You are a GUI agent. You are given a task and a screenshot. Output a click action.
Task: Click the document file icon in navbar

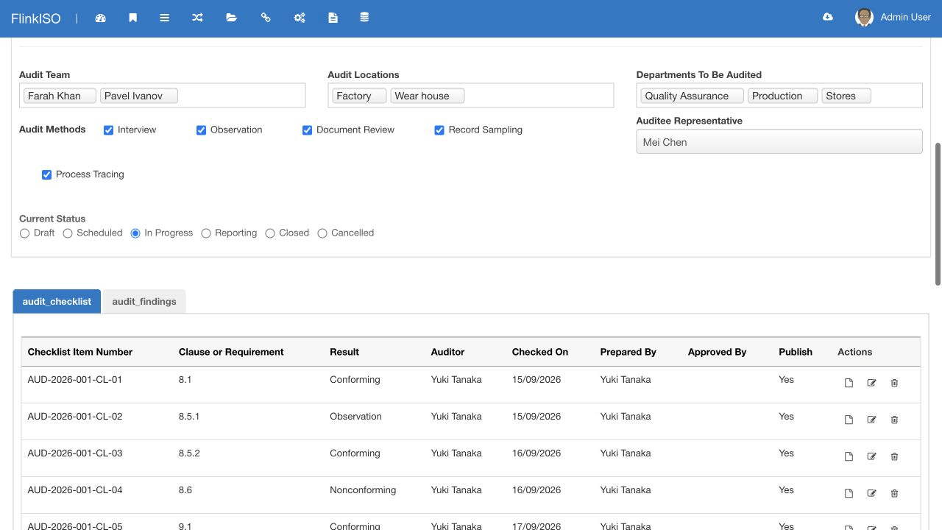(333, 18)
